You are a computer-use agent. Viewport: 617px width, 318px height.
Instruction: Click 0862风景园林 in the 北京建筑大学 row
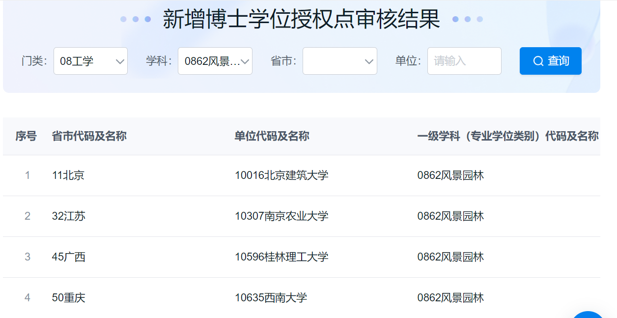click(450, 175)
